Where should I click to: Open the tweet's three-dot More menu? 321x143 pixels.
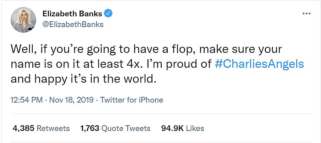(x=306, y=13)
